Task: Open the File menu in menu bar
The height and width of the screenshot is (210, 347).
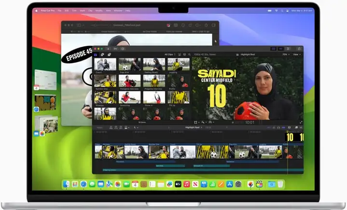Action: pos(59,11)
